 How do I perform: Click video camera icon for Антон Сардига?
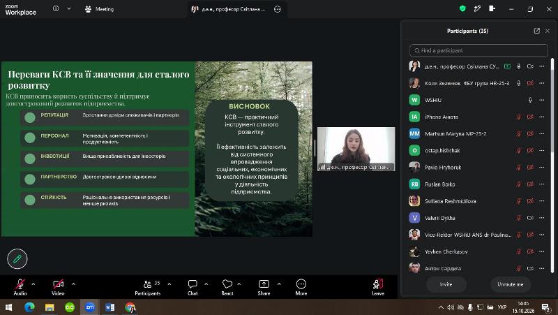tap(530, 268)
